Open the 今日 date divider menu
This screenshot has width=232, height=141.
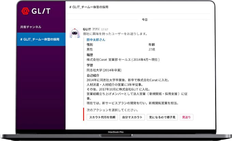[x=145, y=20]
